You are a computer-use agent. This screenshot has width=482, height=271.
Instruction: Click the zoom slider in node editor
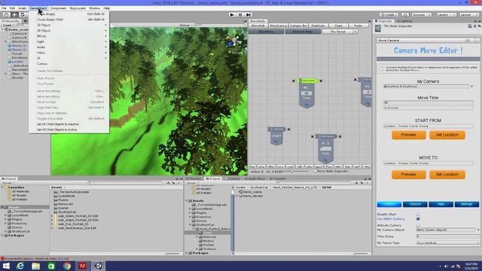[295, 172]
